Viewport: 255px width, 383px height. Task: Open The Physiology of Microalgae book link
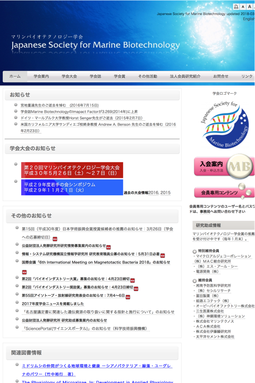pos(97,381)
